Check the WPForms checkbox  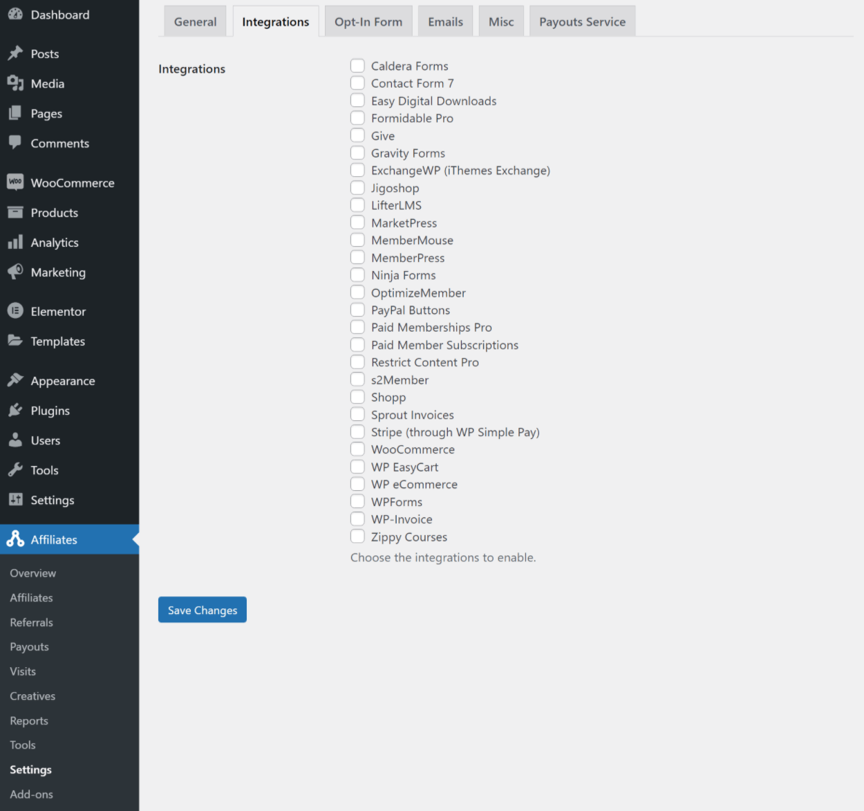(357, 501)
